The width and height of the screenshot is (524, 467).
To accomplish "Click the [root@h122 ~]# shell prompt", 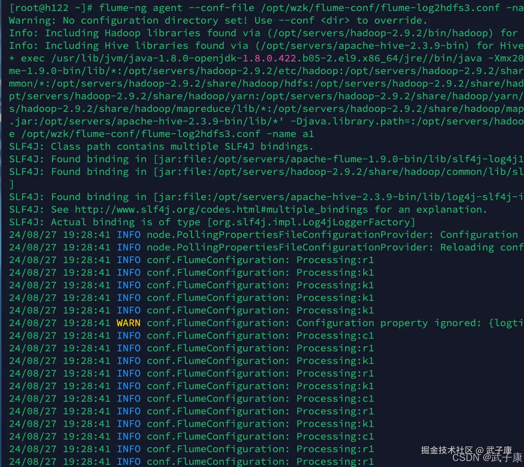I will pyautogui.click(x=51, y=8).
